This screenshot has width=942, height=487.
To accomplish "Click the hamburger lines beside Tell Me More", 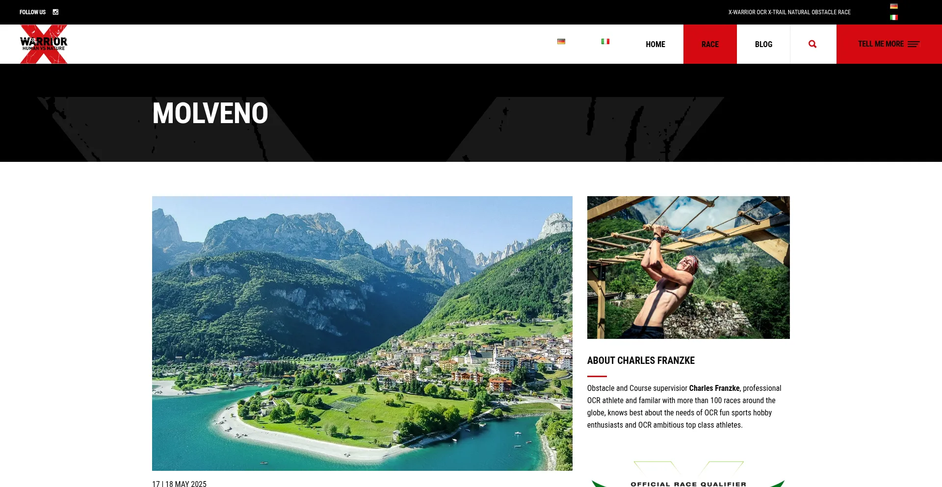I will click(914, 44).
